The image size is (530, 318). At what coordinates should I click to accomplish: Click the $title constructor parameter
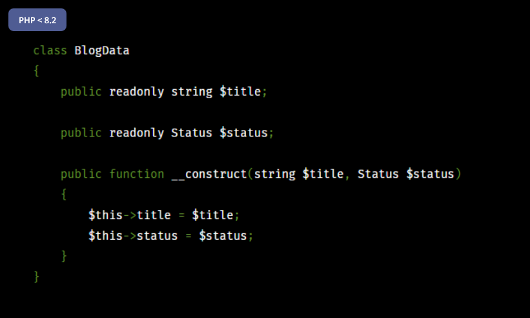pos(323,175)
